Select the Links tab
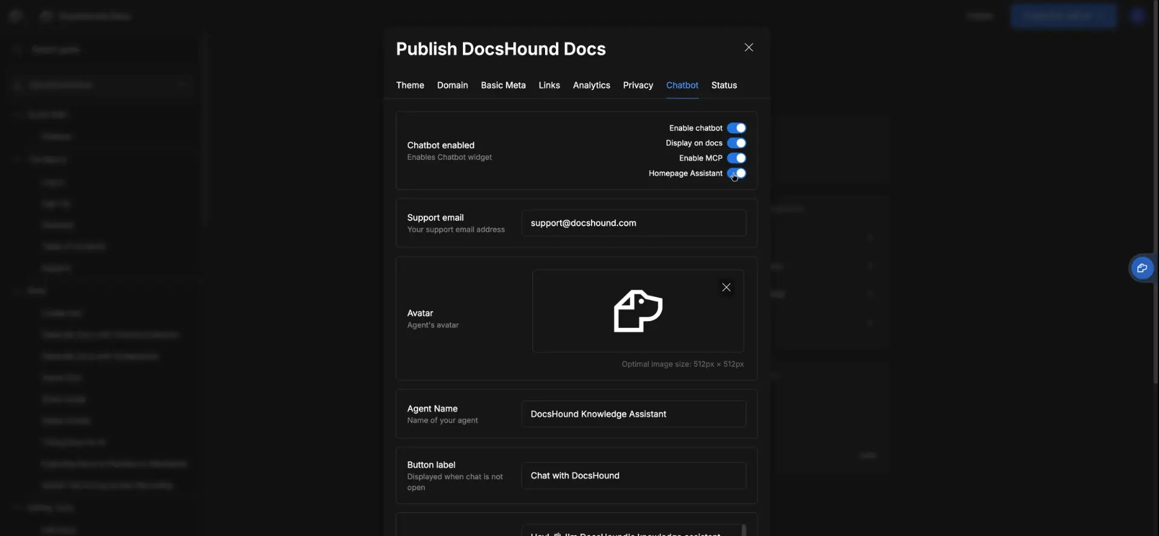This screenshot has height=536, width=1159. point(549,85)
